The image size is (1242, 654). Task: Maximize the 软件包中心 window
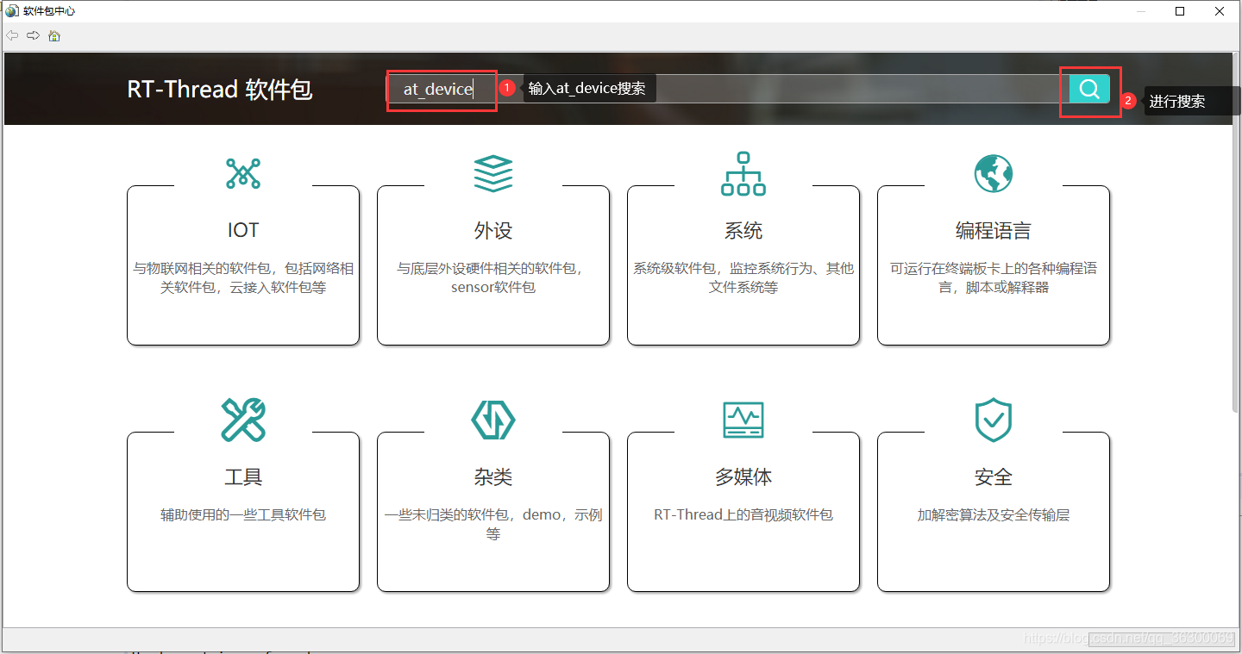point(1180,11)
